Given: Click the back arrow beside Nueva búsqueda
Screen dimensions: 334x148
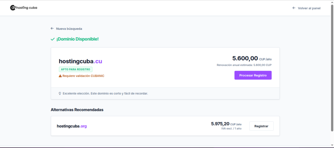Looking at the screenshot, I should [52, 29].
